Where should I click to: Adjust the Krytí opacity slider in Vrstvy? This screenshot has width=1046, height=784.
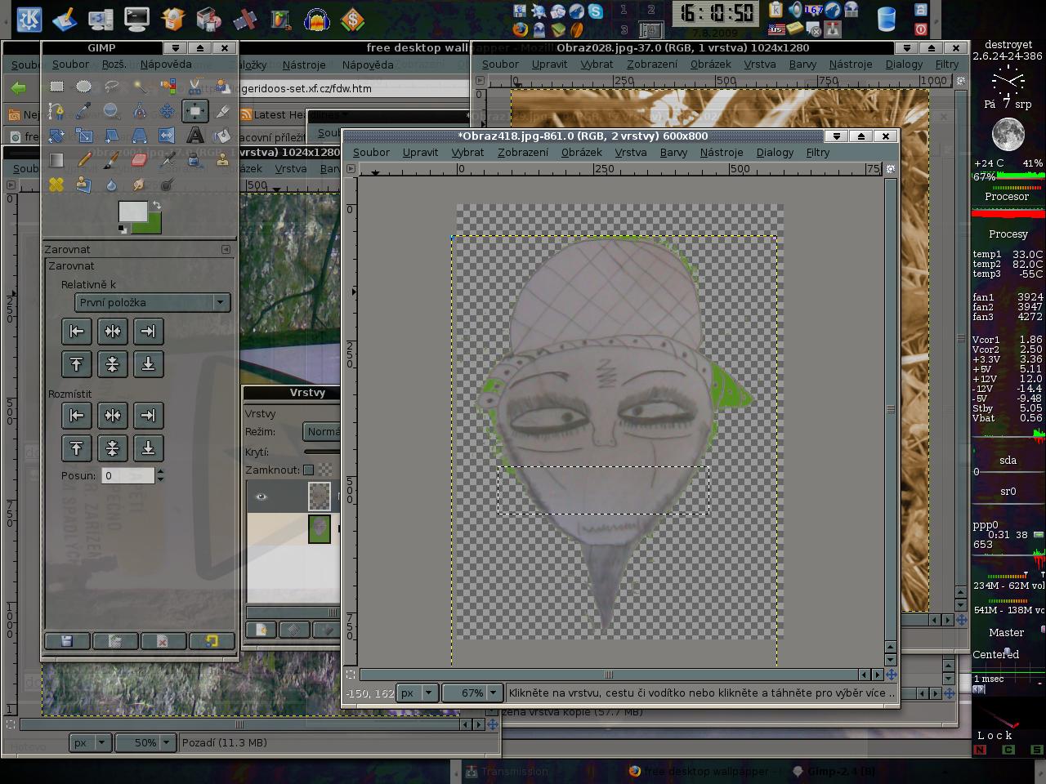[x=322, y=452]
